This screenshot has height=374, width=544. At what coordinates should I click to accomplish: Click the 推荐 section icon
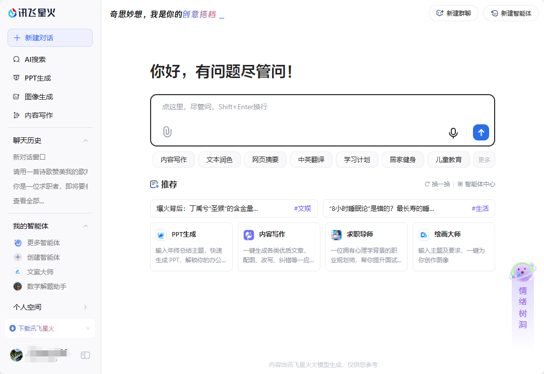tap(154, 184)
